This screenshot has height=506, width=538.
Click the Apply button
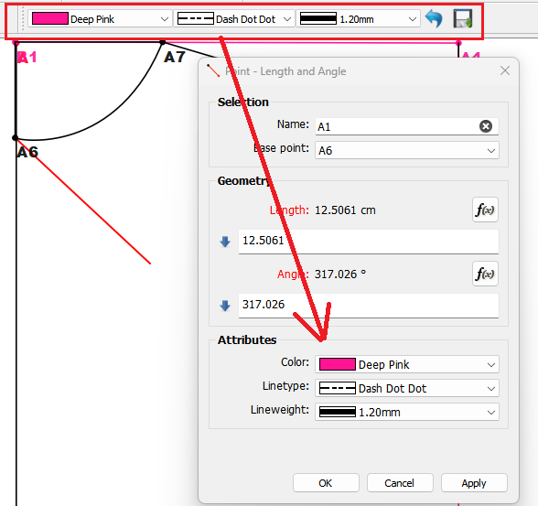(474, 483)
